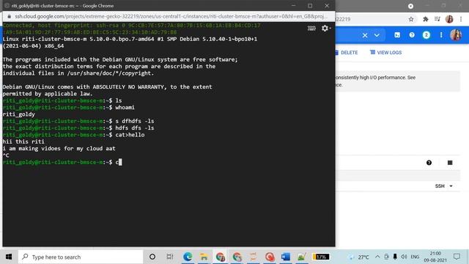469x264 pixels.
Task: Open Cortana from the taskbar
Action: [152, 257]
